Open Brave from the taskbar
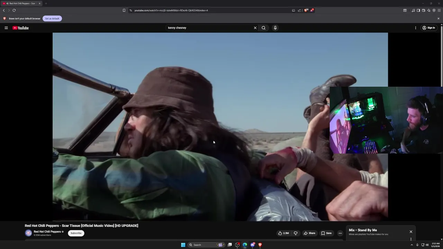The image size is (443, 249). point(260,245)
